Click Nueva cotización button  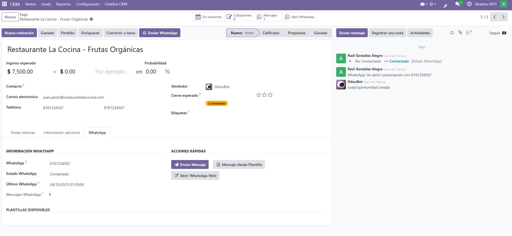click(19, 33)
